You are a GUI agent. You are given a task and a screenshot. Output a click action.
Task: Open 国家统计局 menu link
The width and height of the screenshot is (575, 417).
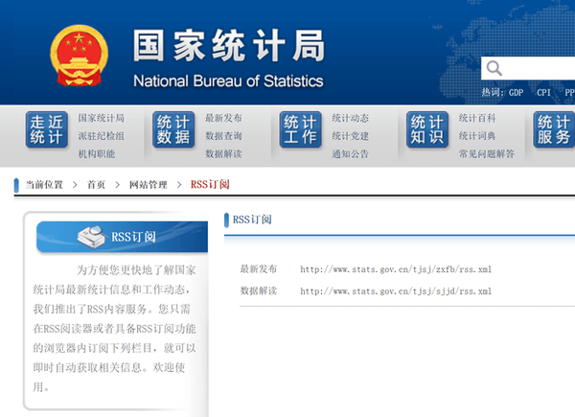pos(102,118)
